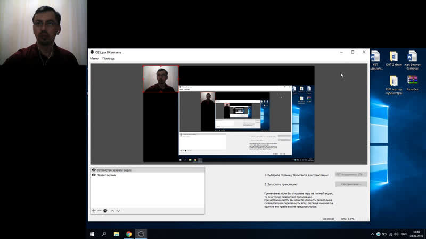
Task: Click the minus icon to remove source
Action: tap(99, 211)
